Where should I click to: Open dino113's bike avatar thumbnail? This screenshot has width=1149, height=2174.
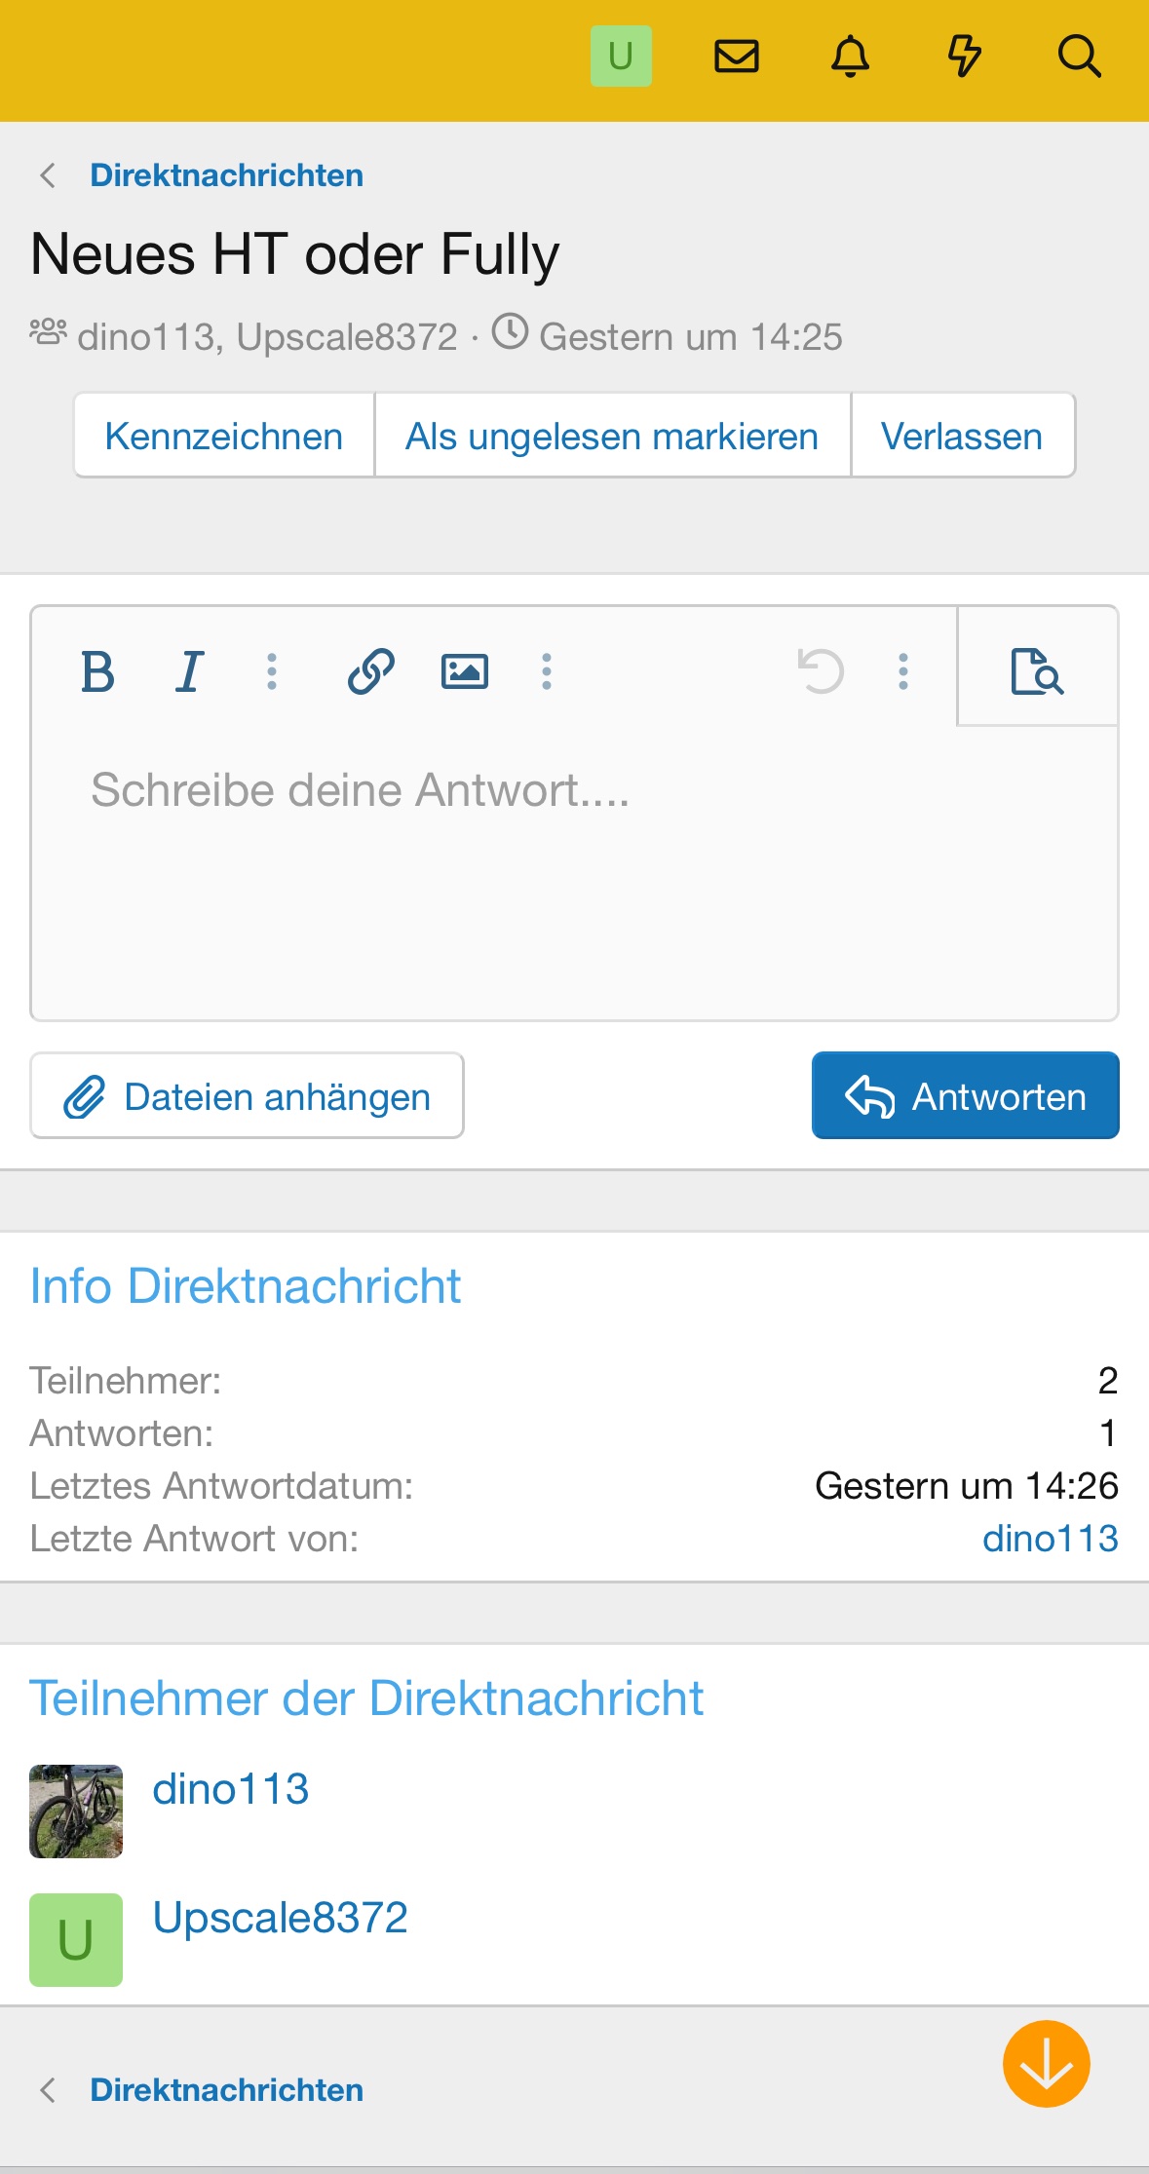76,1811
